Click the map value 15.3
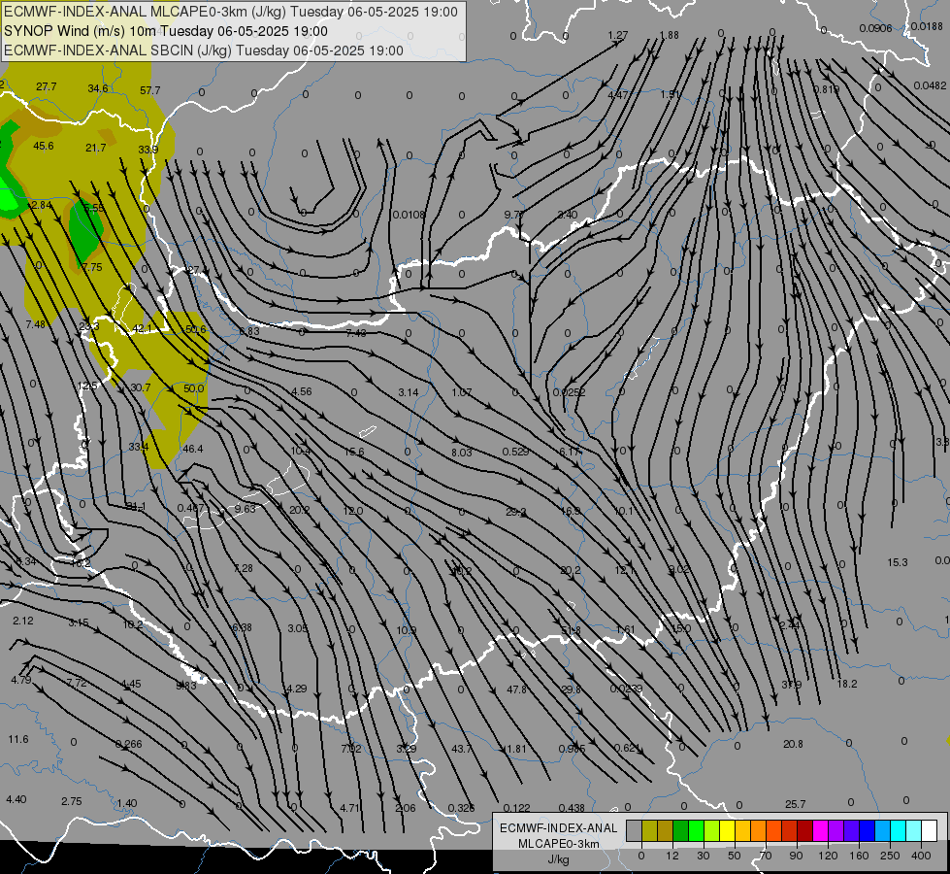The width and height of the screenshot is (950, 874). pyautogui.click(x=898, y=563)
